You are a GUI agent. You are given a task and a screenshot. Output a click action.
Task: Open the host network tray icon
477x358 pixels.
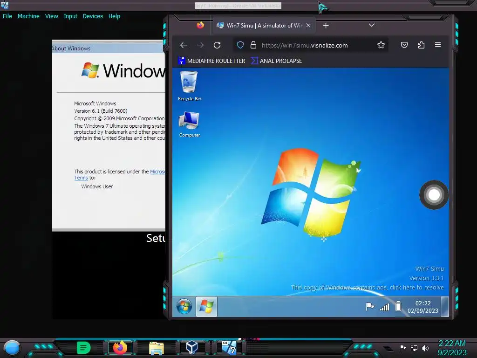coord(414,348)
